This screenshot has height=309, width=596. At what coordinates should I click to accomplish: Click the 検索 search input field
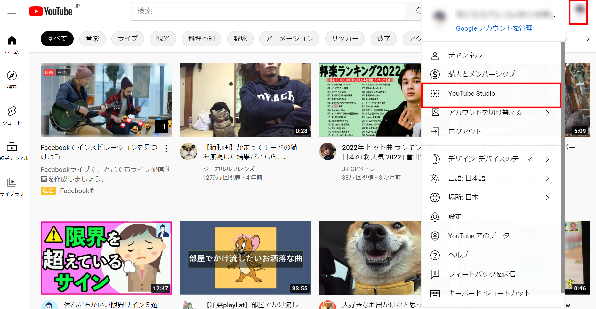tap(268, 11)
